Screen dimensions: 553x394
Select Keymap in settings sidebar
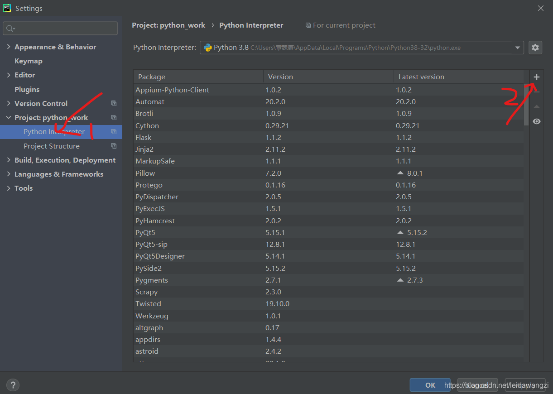(28, 61)
